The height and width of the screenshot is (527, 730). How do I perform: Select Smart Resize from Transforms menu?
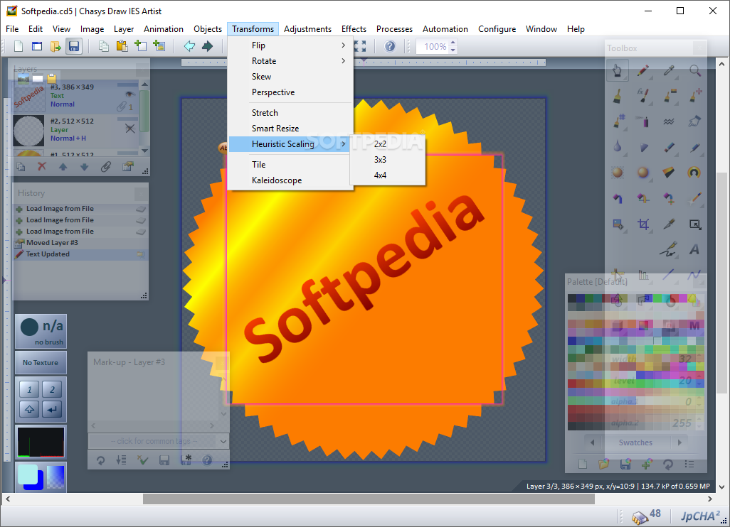(x=290, y=129)
